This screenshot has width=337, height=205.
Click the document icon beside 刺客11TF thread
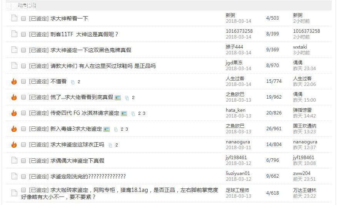[14, 34]
